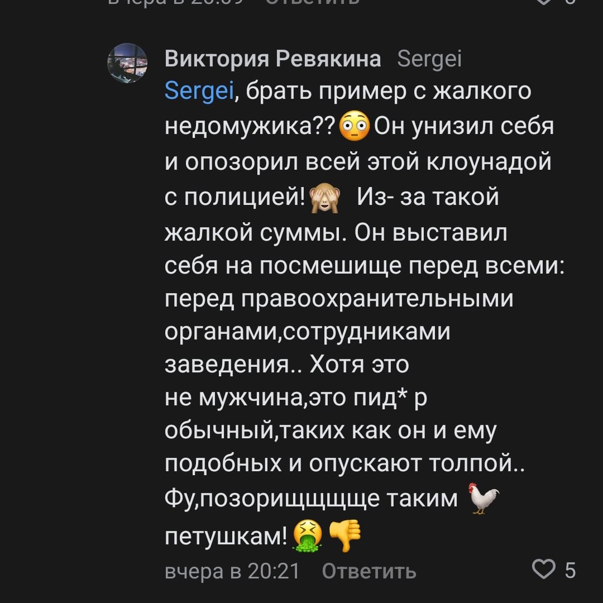The image size is (603, 603).
Task: Open the Виктория Ревякина author name
Action: point(272,59)
